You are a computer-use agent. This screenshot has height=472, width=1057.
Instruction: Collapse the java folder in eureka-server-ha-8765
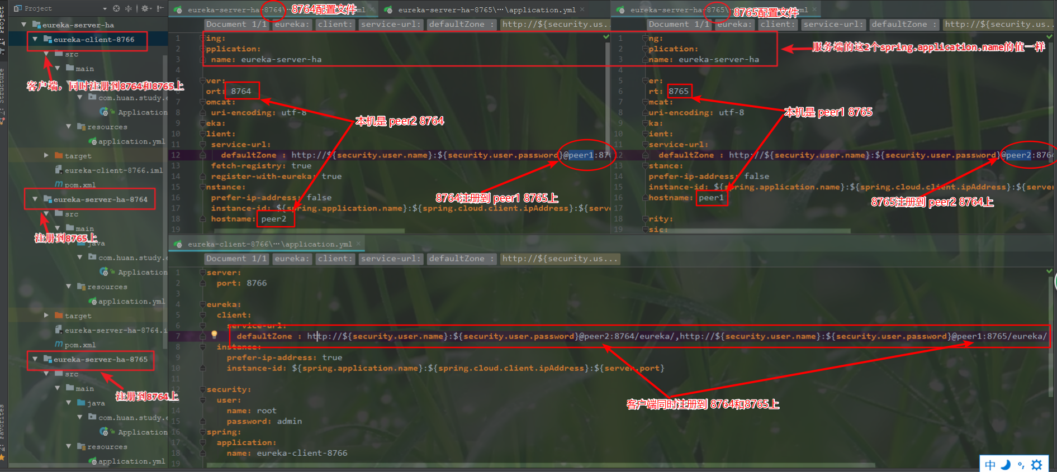tap(69, 402)
